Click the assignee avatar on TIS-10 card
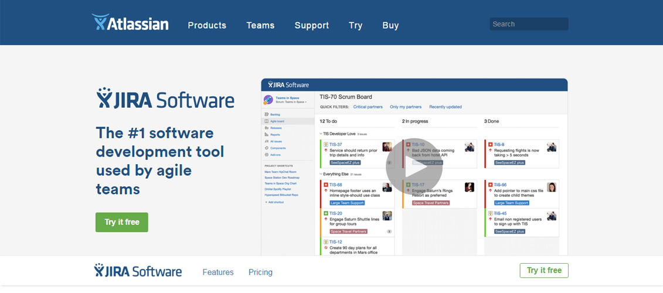Viewport: 663px width, 293px height. [x=470, y=146]
